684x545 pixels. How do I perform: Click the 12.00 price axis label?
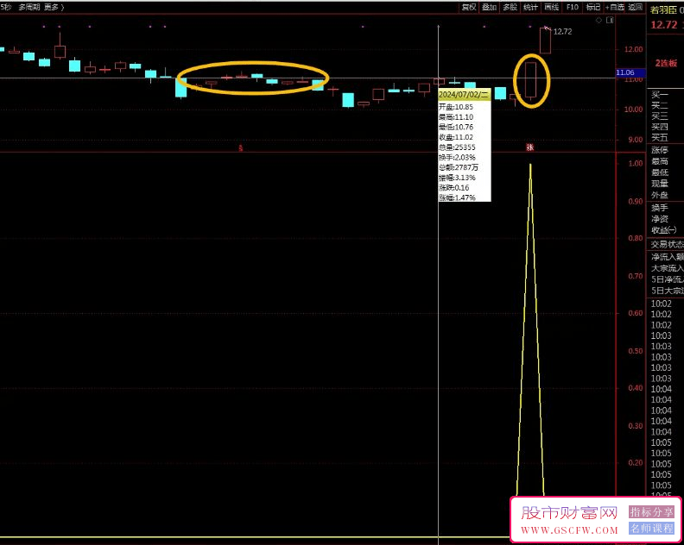pyautogui.click(x=633, y=49)
